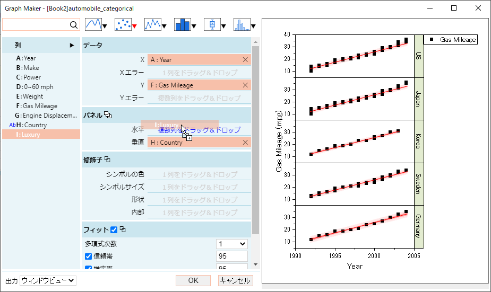
Task: Click the パネル section options icon
Action: (108, 115)
